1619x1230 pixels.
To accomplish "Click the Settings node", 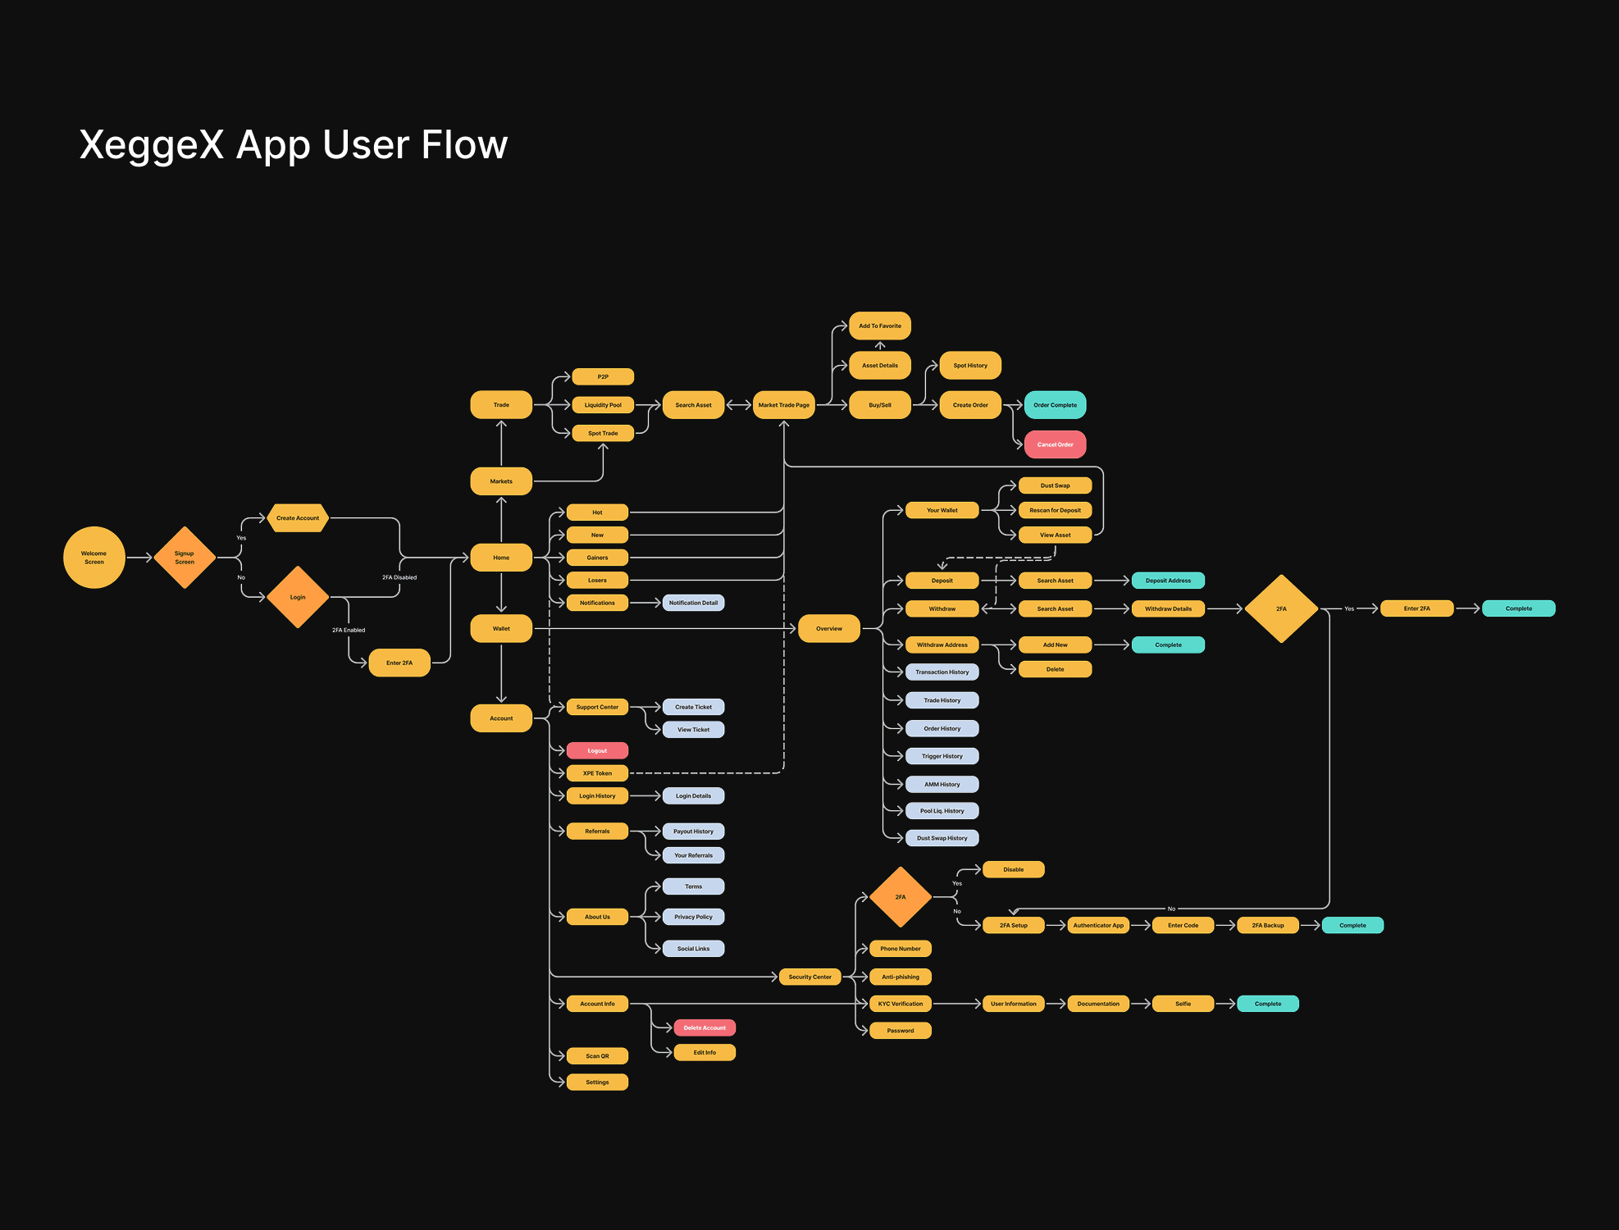I will [x=597, y=1082].
